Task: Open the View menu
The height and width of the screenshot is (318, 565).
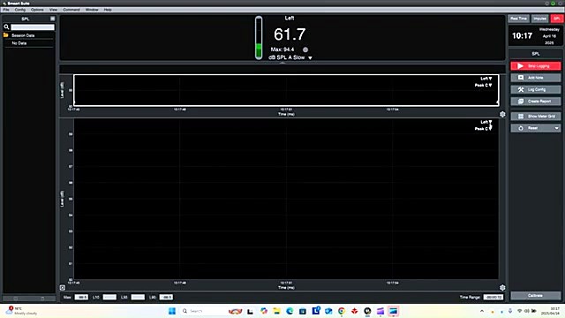Action: (x=53, y=10)
